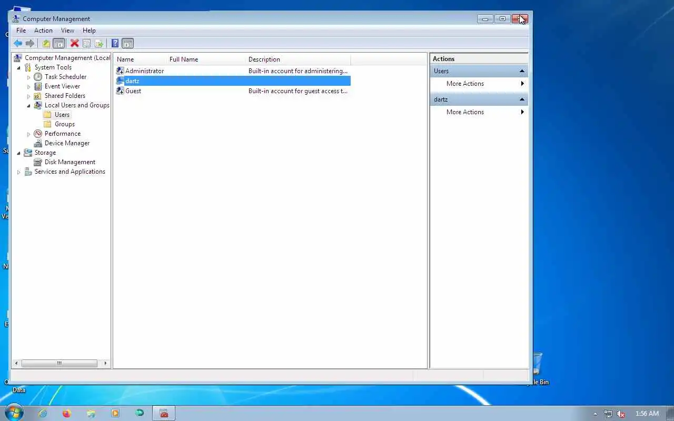Click the Services and Applications icon
674x421 pixels.
point(28,172)
